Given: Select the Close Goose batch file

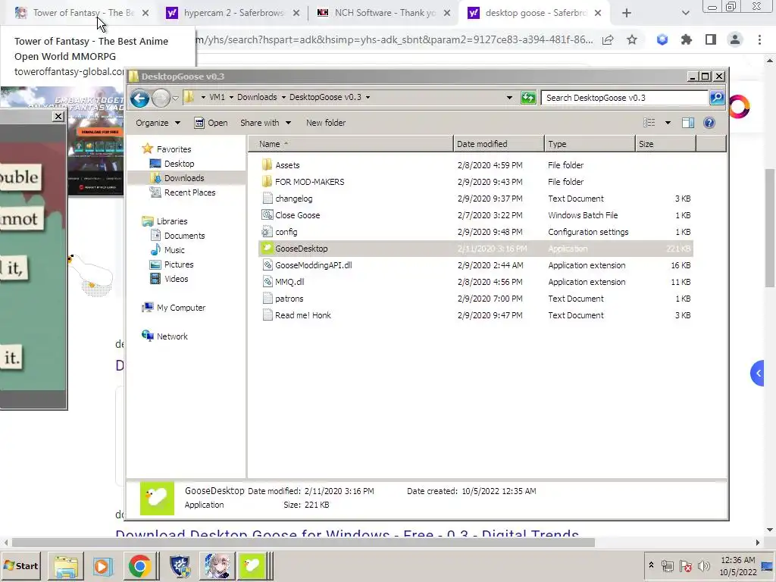Looking at the screenshot, I should [291, 215].
